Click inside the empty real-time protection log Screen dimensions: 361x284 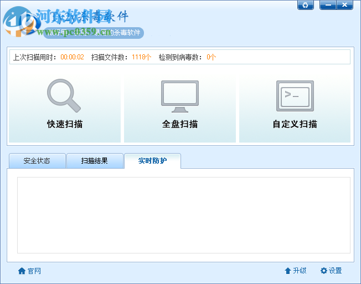(184, 215)
